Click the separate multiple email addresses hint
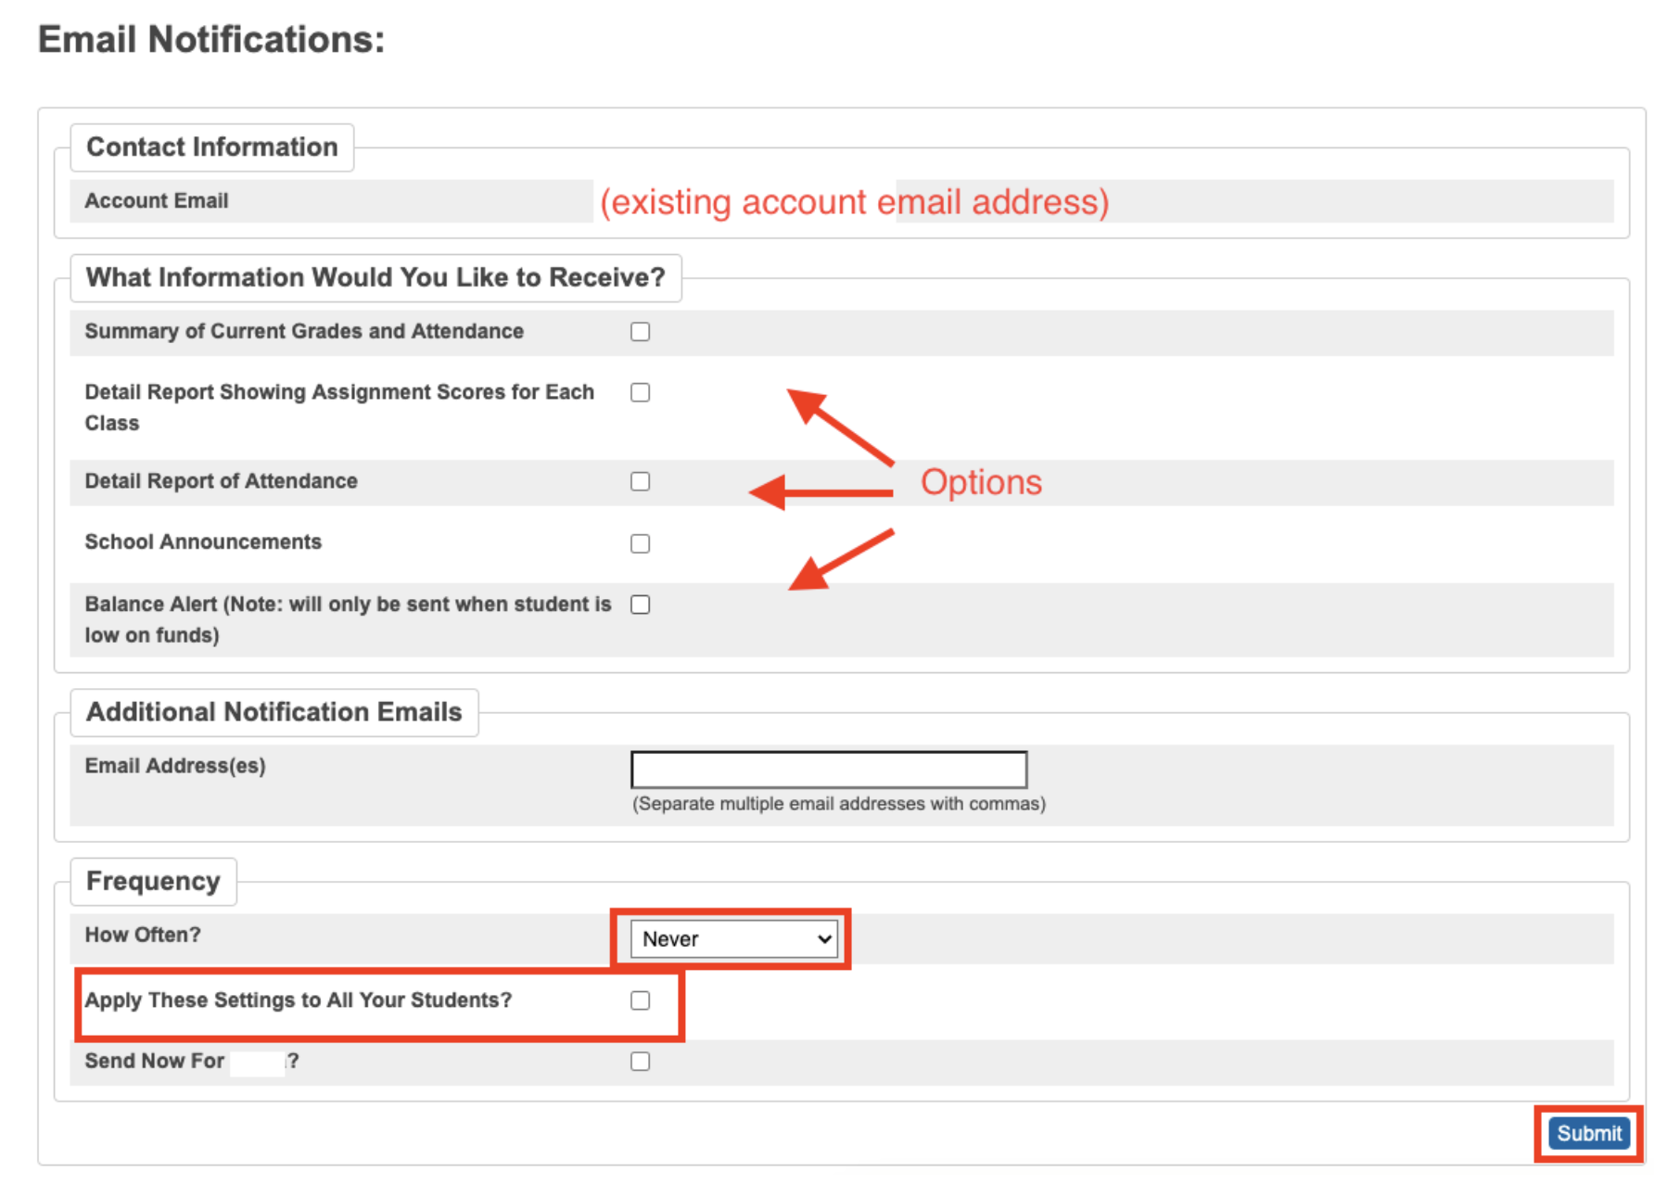Viewport: 1654px width, 1185px height. tap(838, 804)
